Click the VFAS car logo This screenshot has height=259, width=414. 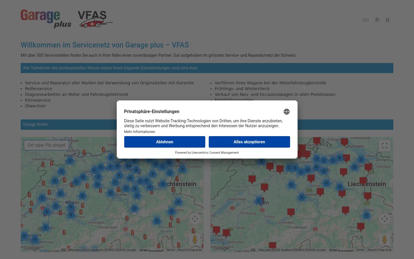pyautogui.click(x=95, y=19)
